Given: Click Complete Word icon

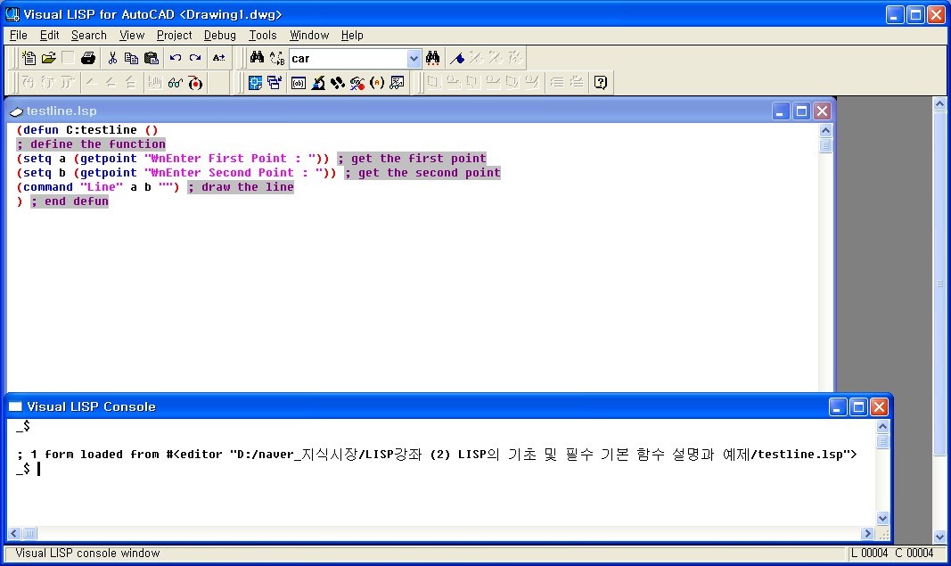Looking at the screenshot, I should tap(219, 58).
